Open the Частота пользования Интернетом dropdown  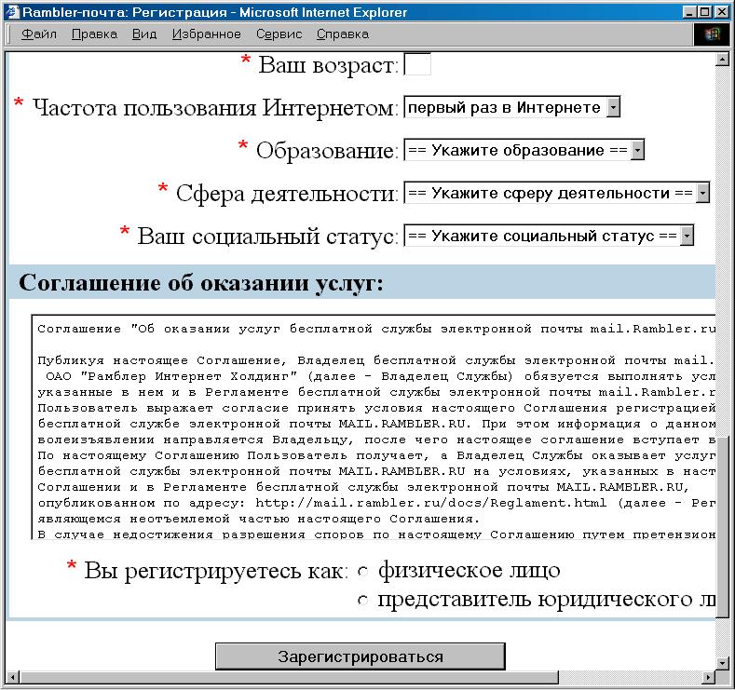coord(511,107)
